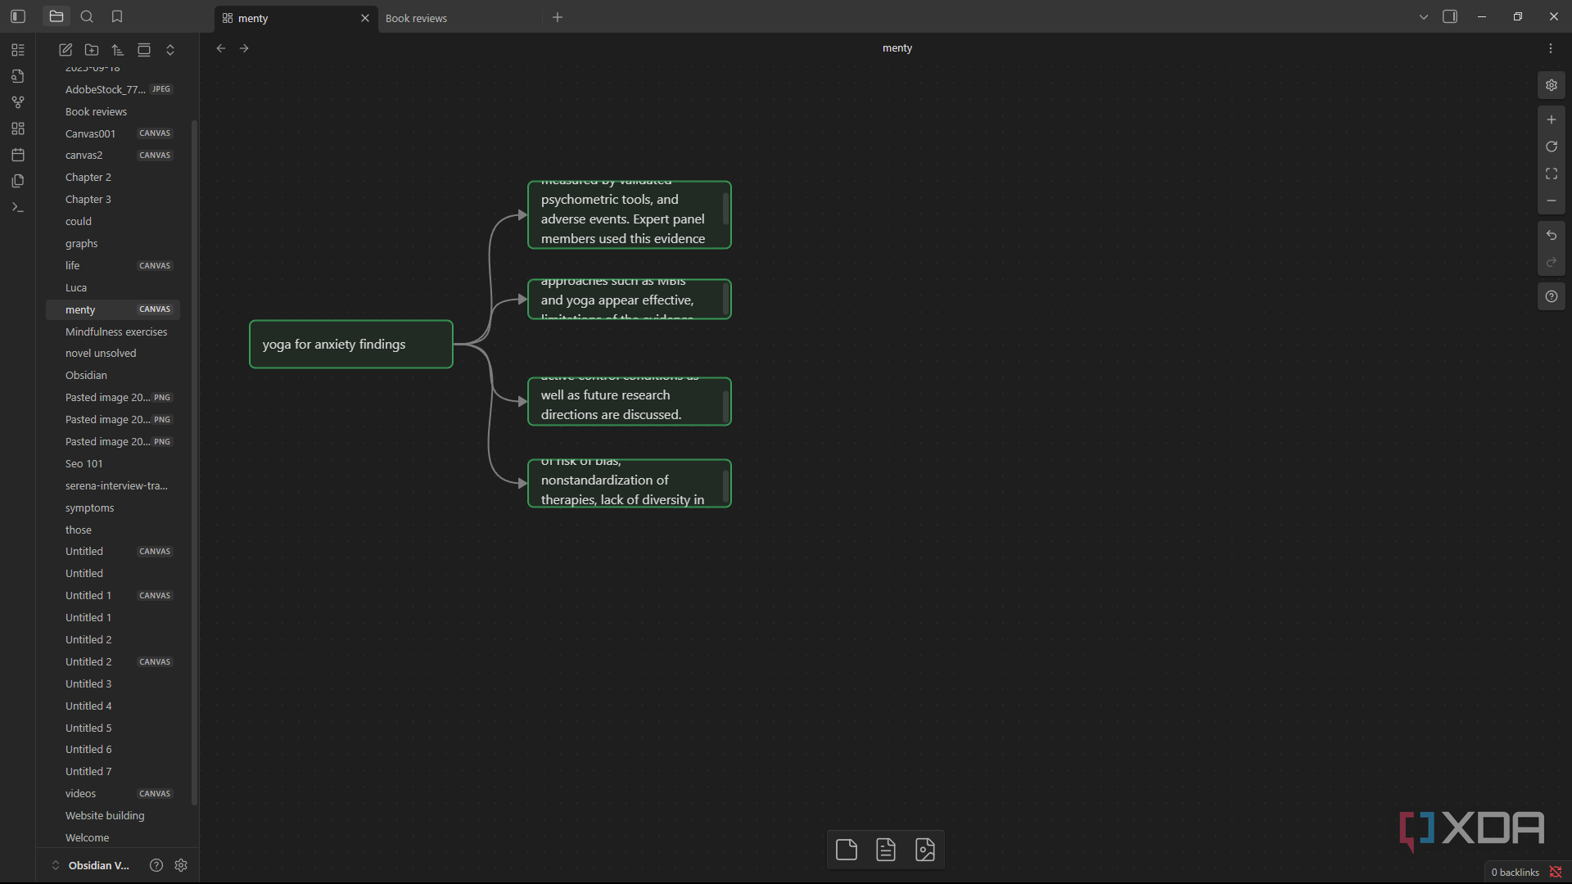Zoom canvas to fit

tap(1552, 174)
